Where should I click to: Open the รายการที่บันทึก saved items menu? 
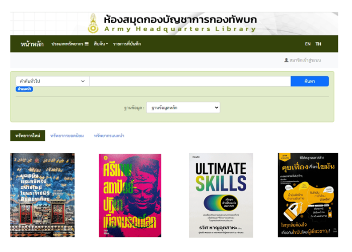(127, 44)
